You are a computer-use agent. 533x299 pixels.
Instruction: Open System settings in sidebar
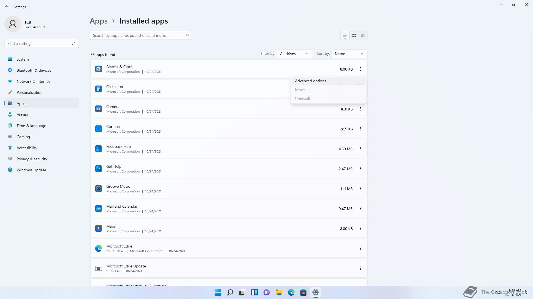point(42,59)
